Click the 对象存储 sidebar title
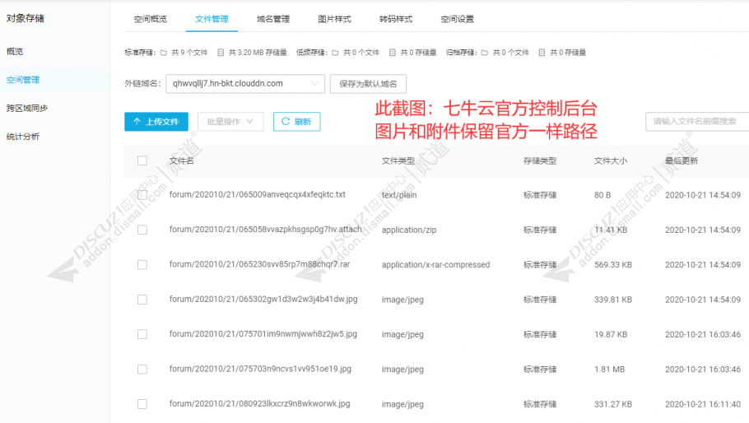This screenshot has height=423, width=749. pyautogui.click(x=26, y=18)
